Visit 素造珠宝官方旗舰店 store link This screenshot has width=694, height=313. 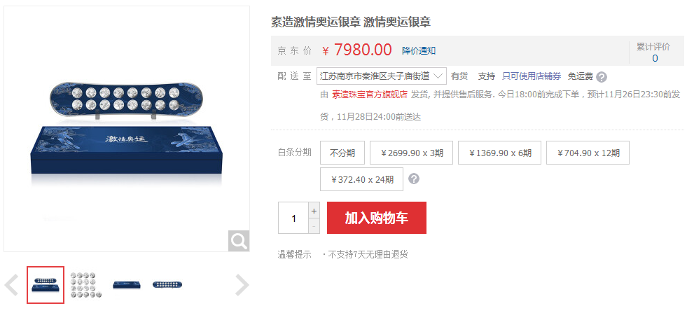tap(370, 95)
